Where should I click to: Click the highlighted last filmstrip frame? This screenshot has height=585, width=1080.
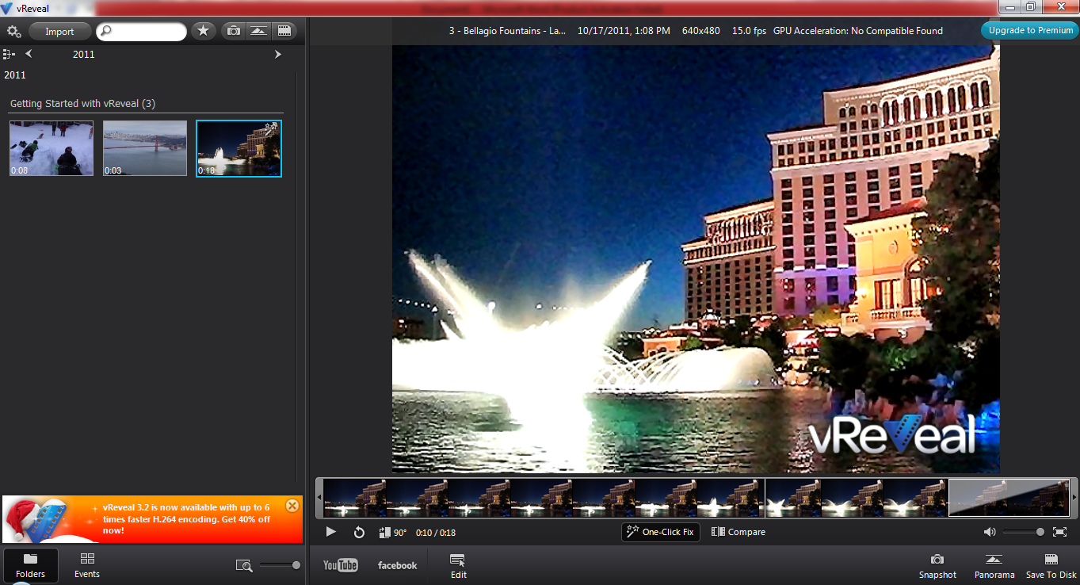(x=1009, y=497)
